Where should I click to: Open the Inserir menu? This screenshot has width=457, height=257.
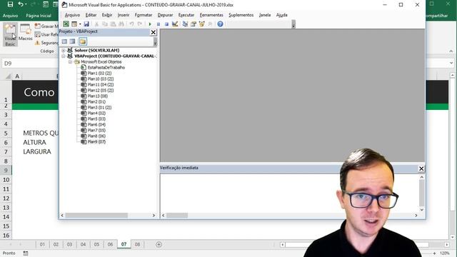tap(124, 15)
